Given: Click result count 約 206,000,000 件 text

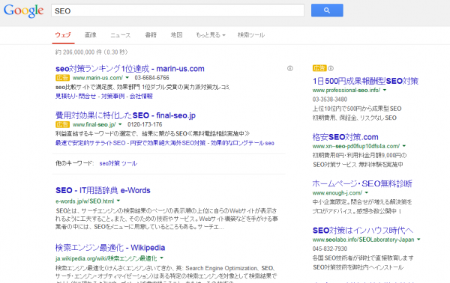Looking at the screenshot, I should 79,52.
